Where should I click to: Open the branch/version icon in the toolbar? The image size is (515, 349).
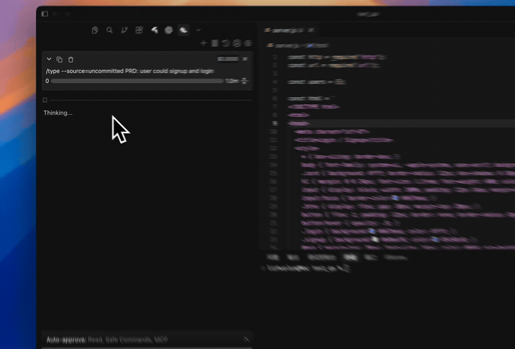124,30
